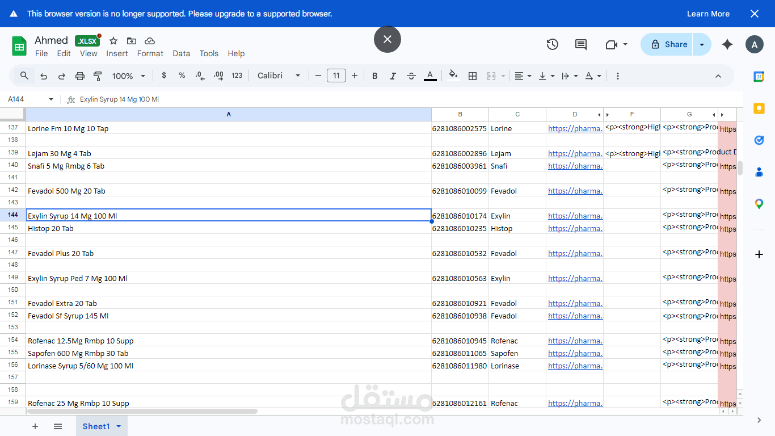Click Learn More in the banner
The image size is (775, 436).
(x=708, y=14)
